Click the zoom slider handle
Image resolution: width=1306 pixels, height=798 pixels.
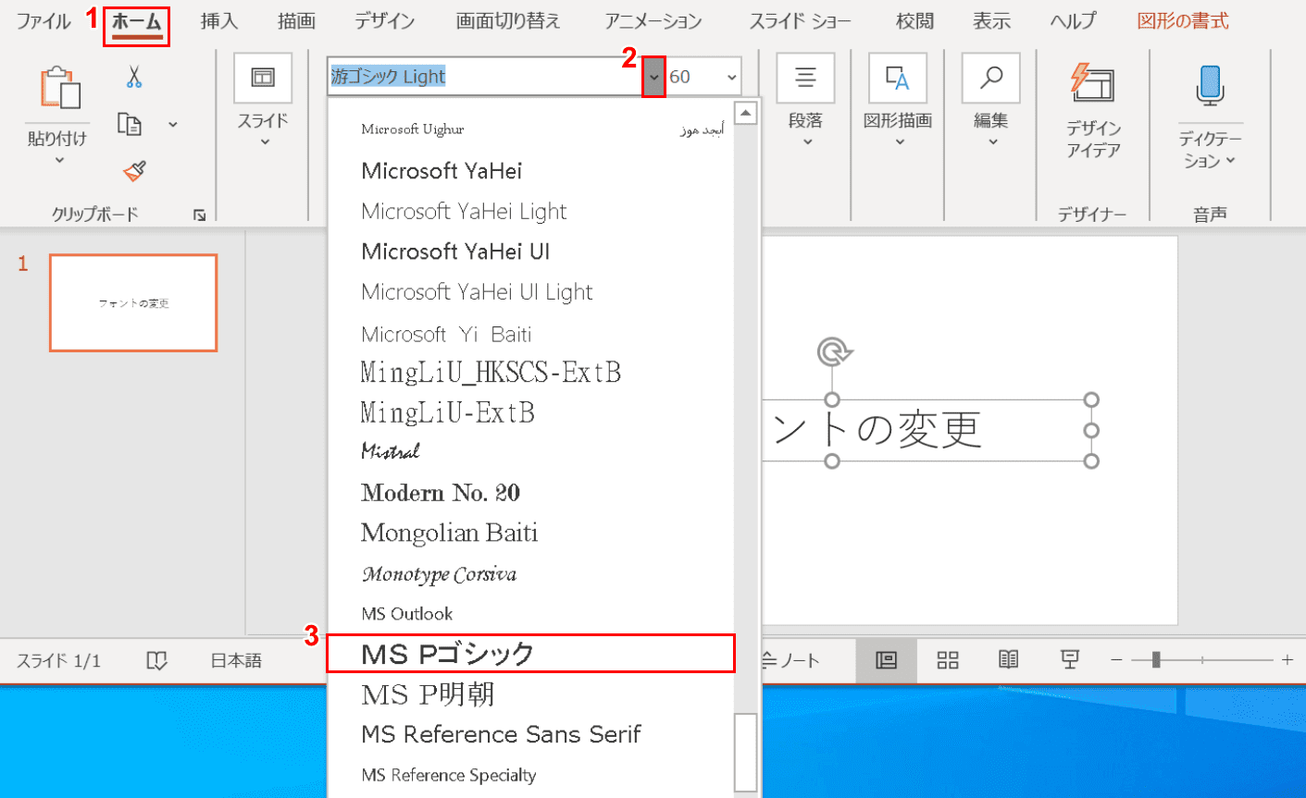tap(1156, 659)
